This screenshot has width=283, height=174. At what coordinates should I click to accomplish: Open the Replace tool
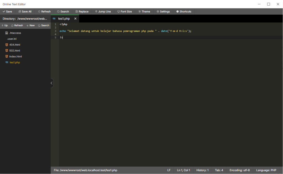click(x=82, y=12)
